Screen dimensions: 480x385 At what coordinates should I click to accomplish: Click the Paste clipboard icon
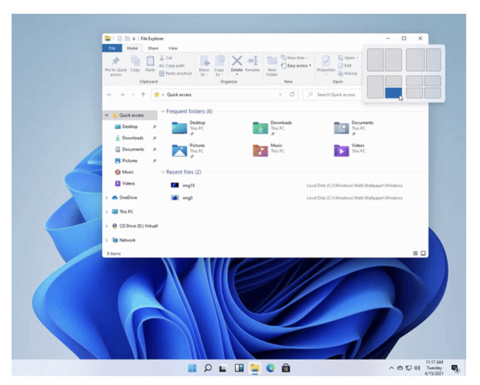click(x=150, y=61)
